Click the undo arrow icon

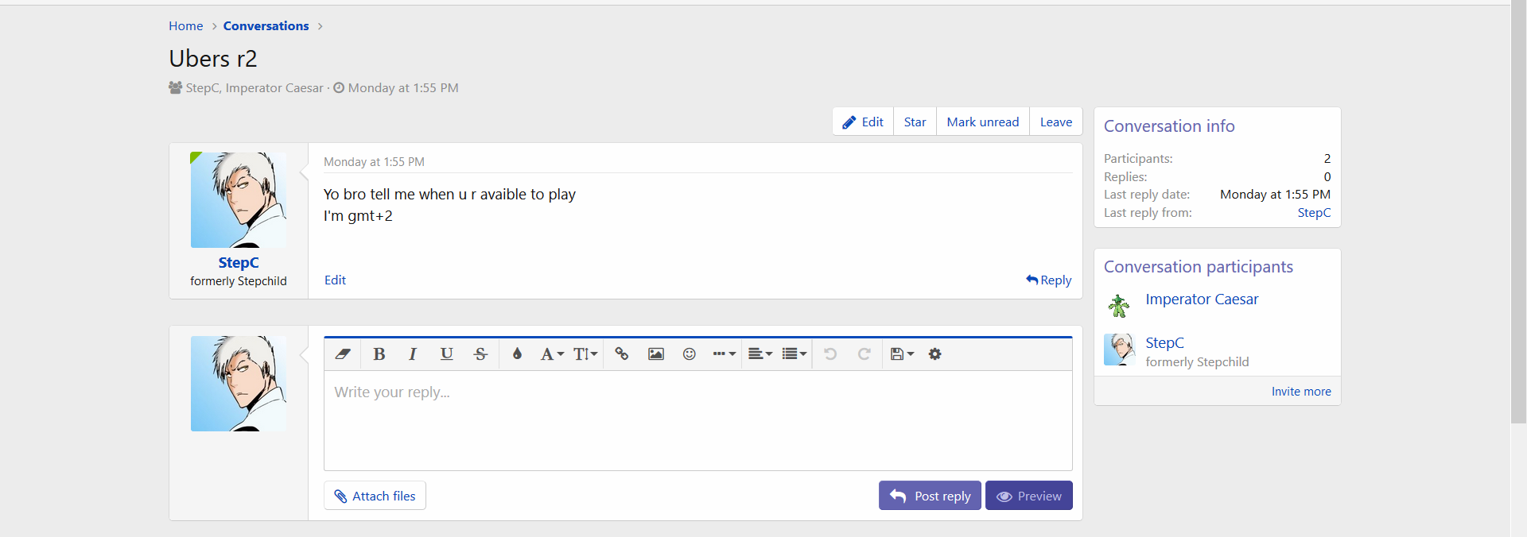(x=830, y=354)
